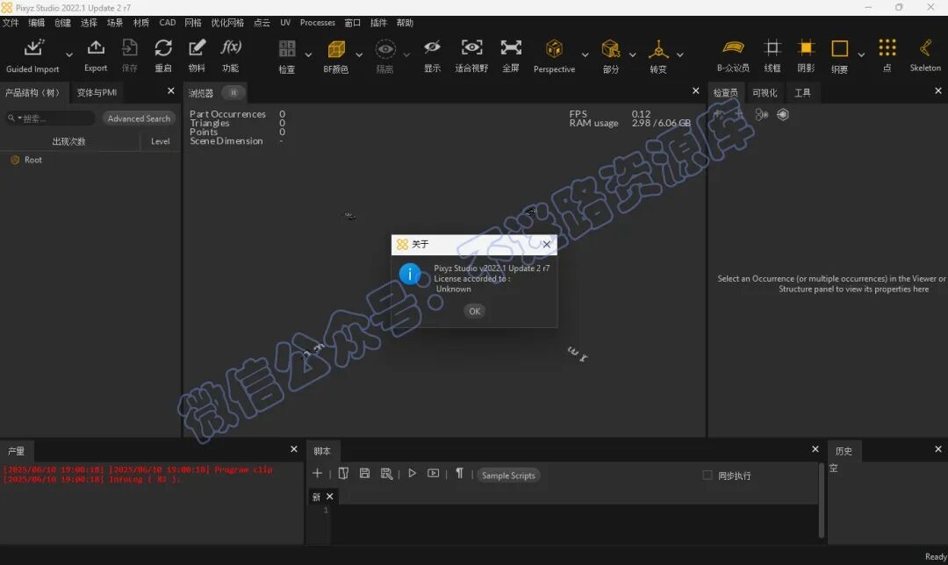Viewport: 948px width, 565px height.
Task: Open the Processes menu
Action: tap(318, 23)
